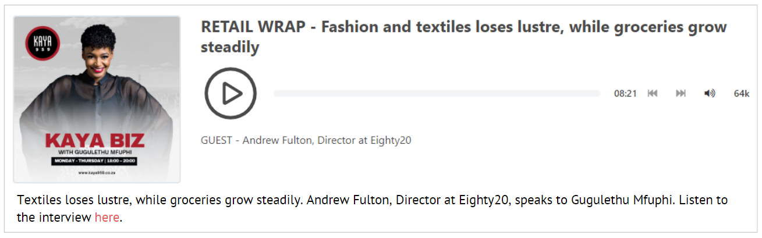The width and height of the screenshot is (762, 238).
Task: Skip to the previous track
Action: [653, 94]
